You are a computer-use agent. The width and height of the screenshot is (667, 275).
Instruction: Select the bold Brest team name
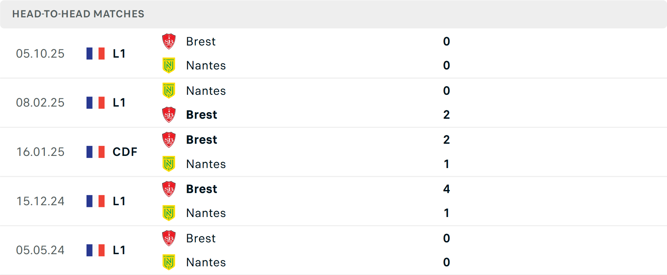[x=201, y=115]
